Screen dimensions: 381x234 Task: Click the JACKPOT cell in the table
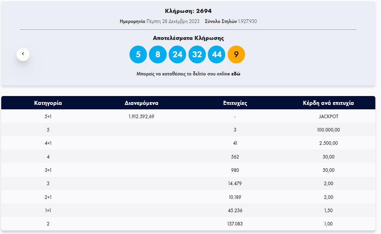[328, 116]
